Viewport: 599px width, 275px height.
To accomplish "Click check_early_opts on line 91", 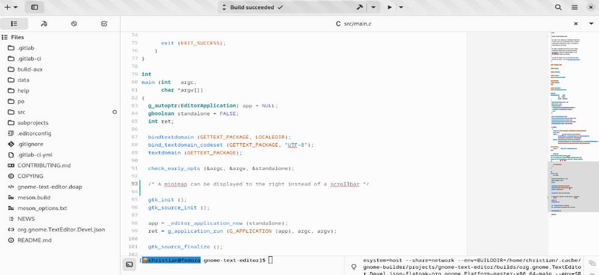I will (x=174, y=169).
